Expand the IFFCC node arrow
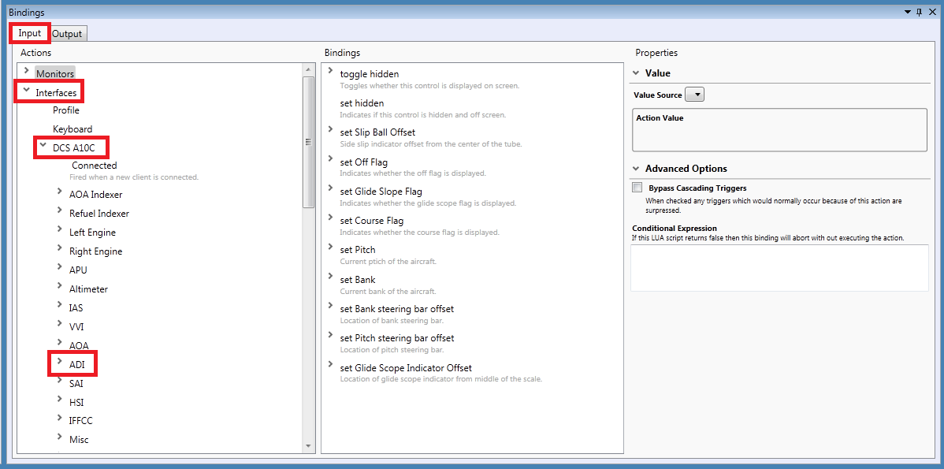This screenshot has height=469, width=944. coord(60,418)
